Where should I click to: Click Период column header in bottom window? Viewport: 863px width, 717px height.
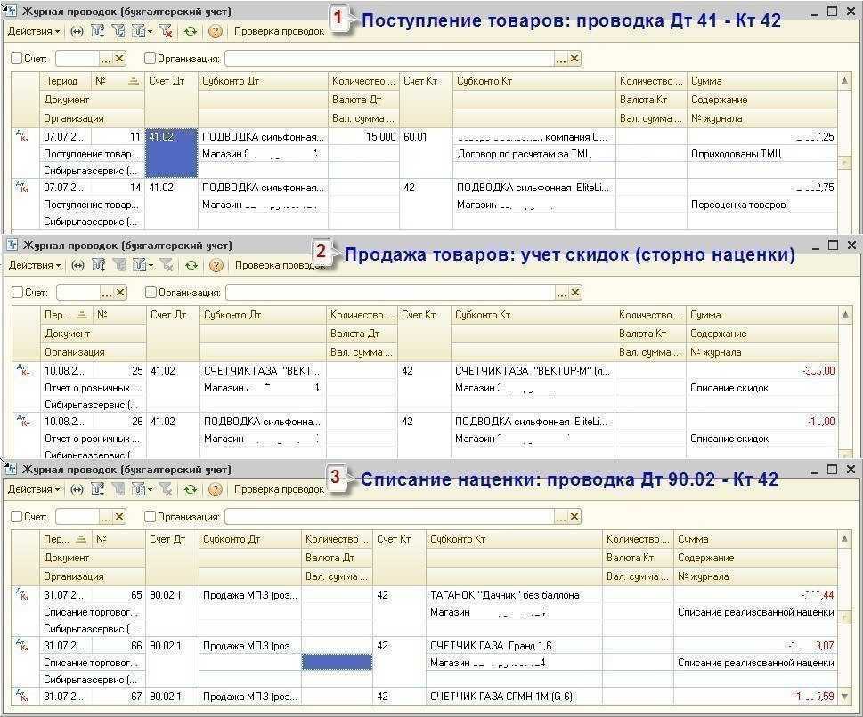[65, 539]
